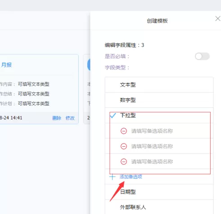Viewport: 221px width, 214px height.
Task: Select the 日期型 field type
Action: (x=159, y=192)
